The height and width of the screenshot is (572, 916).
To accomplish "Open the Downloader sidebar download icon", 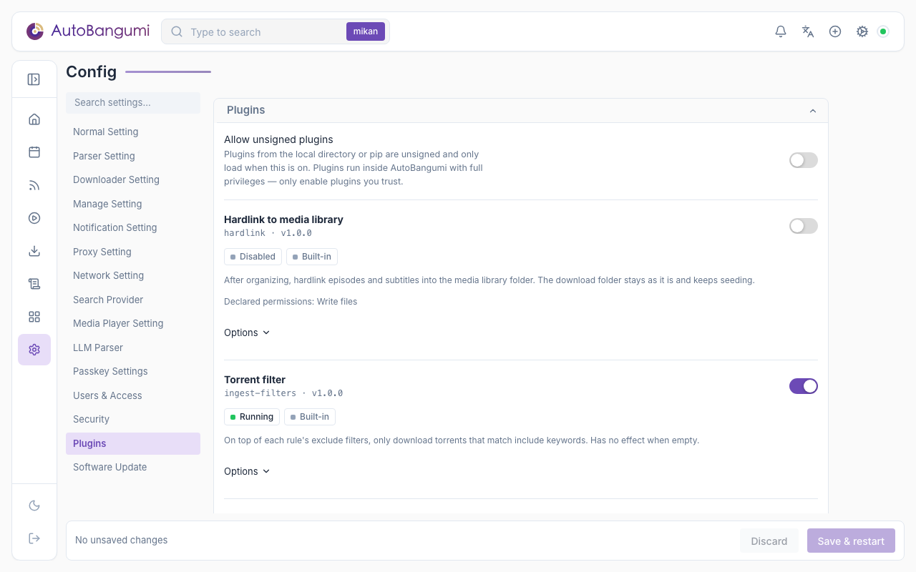I will tap(34, 251).
